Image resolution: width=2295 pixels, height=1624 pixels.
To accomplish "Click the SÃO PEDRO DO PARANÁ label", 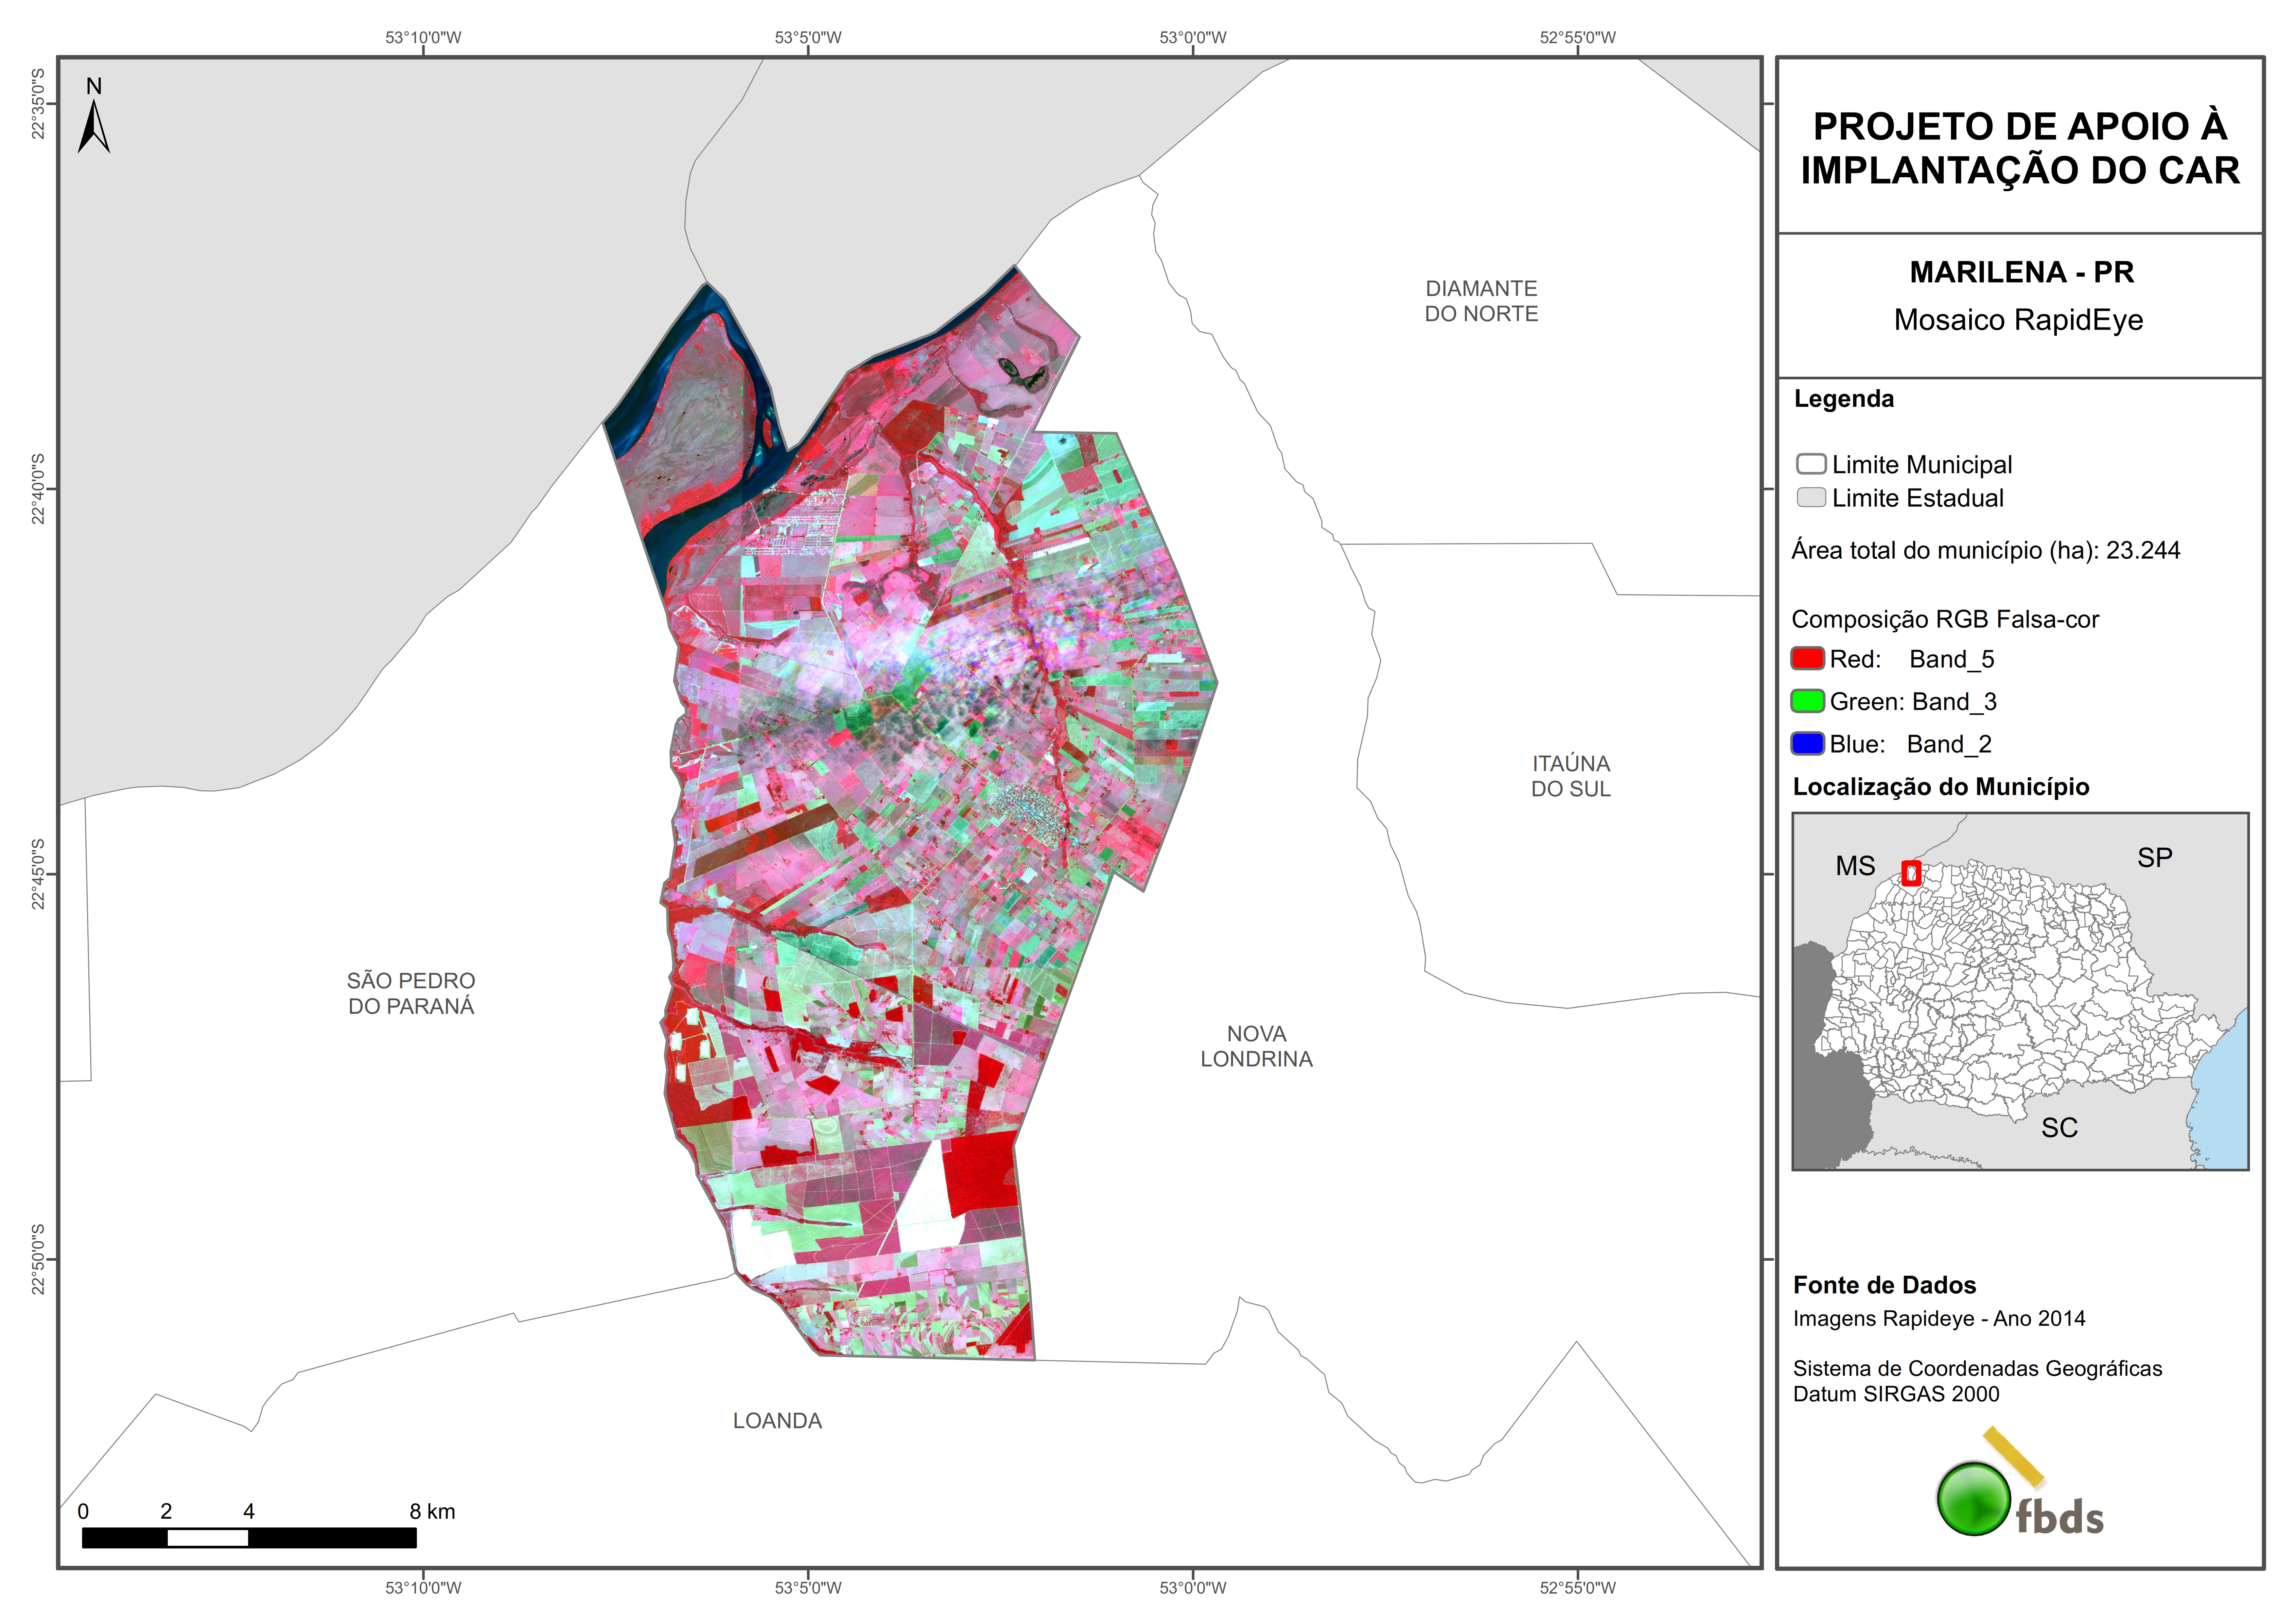I will pyautogui.click(x=411, y=993).
